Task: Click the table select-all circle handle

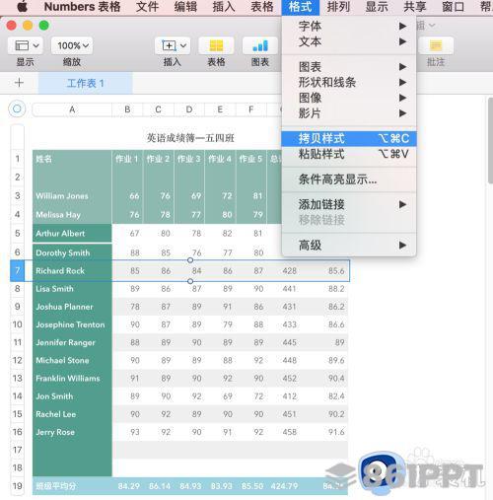Action: point(17,108)
